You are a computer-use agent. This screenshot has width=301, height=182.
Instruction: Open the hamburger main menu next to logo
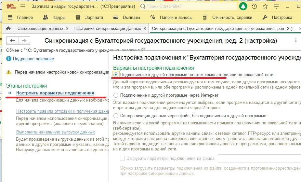(x=23, y=6)
